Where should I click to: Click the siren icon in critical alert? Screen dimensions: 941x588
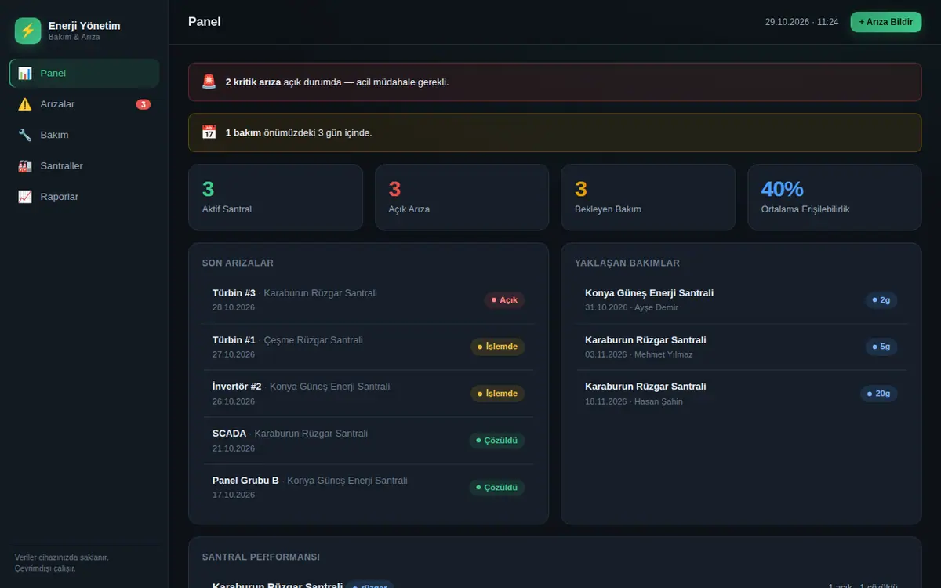(209, 82)
